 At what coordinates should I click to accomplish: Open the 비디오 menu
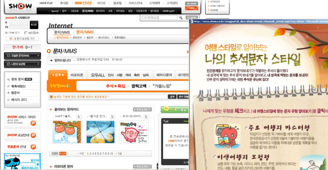pyautogui.click(x=102, y=3)
